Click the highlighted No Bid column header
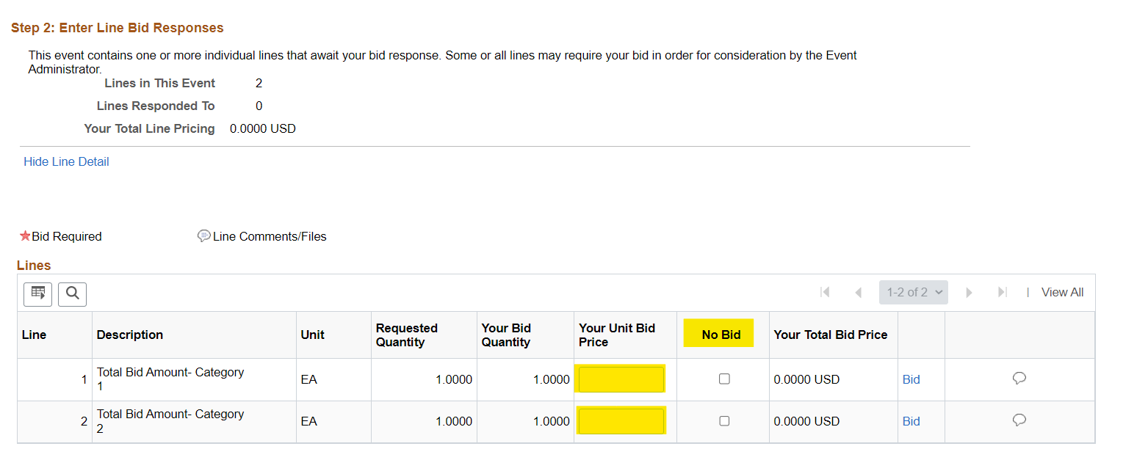The image size is (1148, 471). tap(721, 335)
